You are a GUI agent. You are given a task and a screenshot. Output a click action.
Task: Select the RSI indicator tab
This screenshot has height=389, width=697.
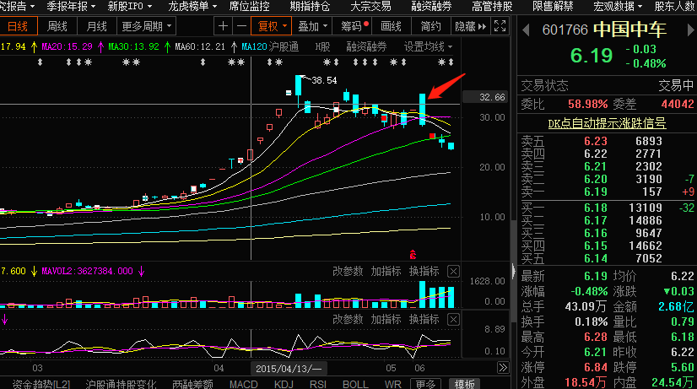318,384
